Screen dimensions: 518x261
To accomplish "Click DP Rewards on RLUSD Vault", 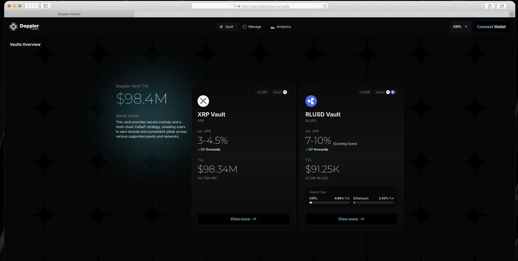I will point(317,150).
